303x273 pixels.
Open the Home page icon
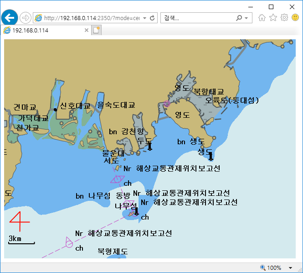tap(262, 18)
